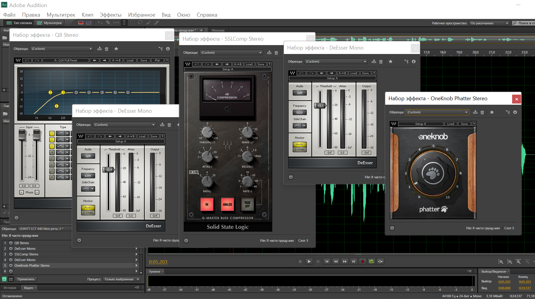535x299 pixels.
Task: Click next preset arrow in SSLComp toolbar
Action: coord(227,64)
